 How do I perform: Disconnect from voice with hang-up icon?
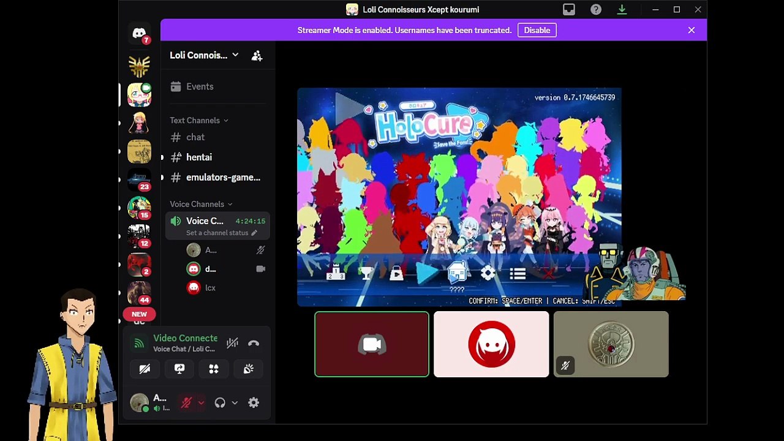(x=254, y=344)
